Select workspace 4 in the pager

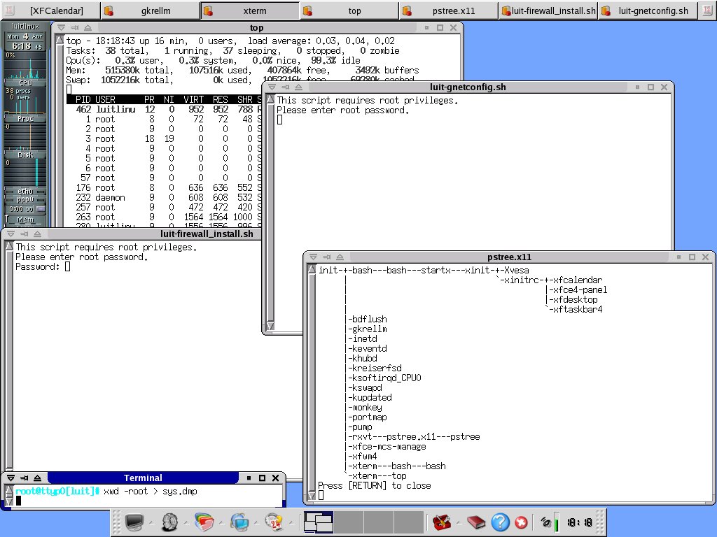point(409,522)
